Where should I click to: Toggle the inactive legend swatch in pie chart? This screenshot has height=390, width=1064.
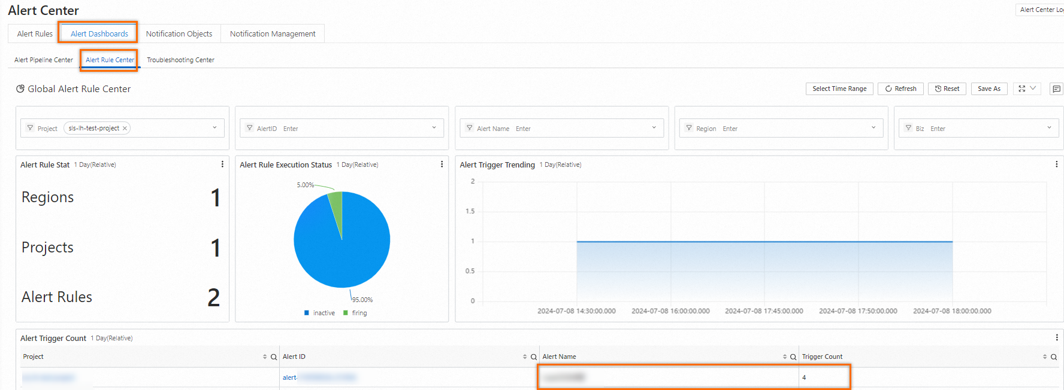click(x=307, y=313)
